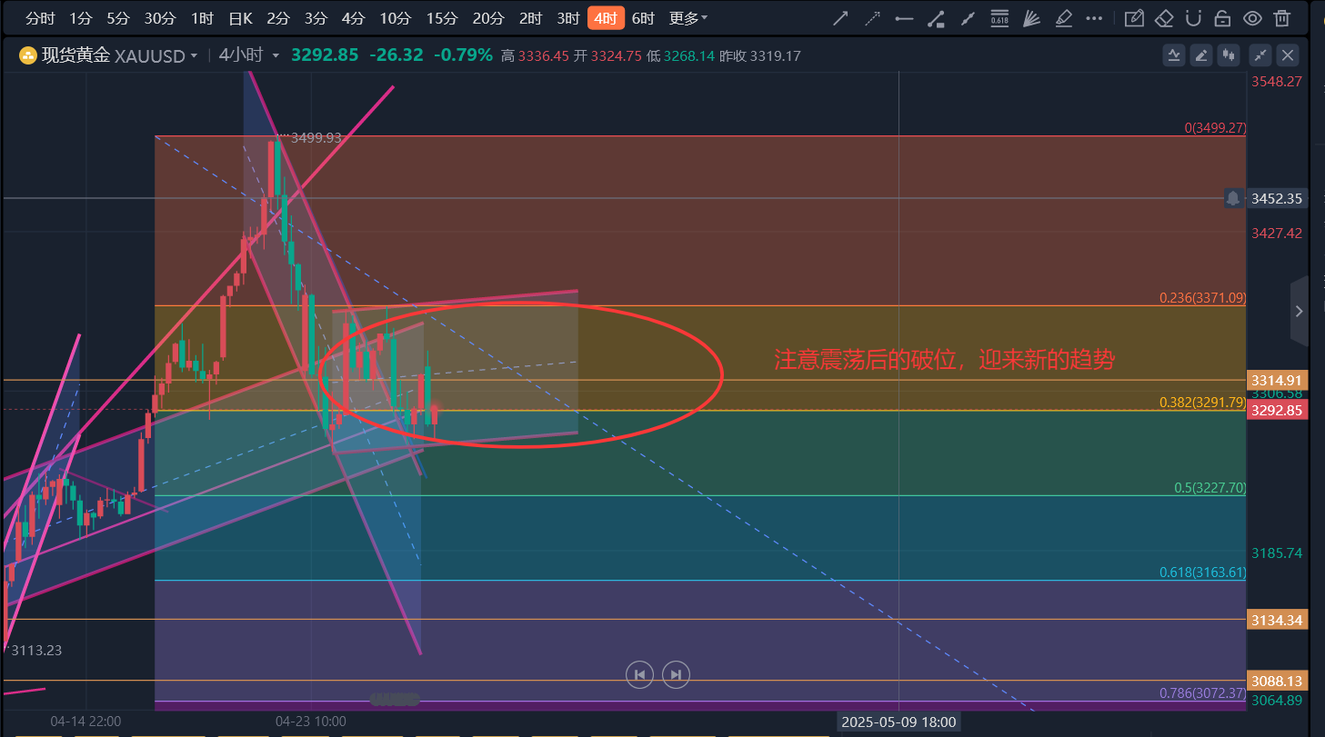Image resolution: width=1325 pixels, height=737 pixels.
Task: Open the edit note drawing tool
Action: point(1133,18)
